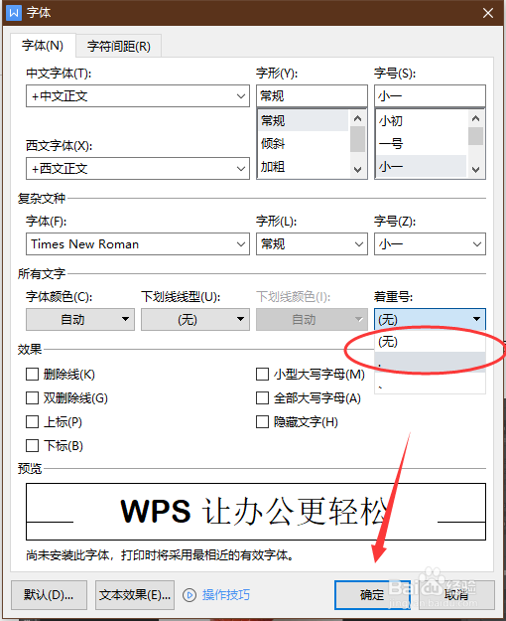Click the 着重号 dropdown box
Screen dimensions: 506x621
pos(430,319)
